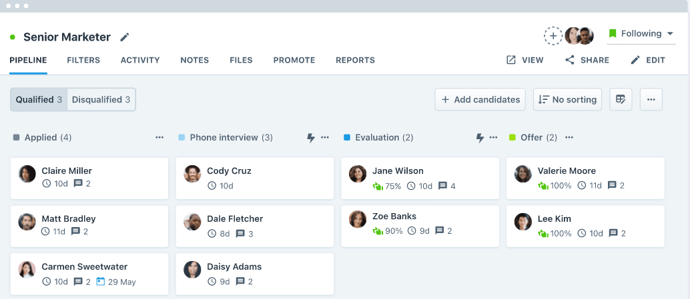Viewport: 690px width, 299px height.
Task: Open the Reports tab
Action: coord(355,60)
